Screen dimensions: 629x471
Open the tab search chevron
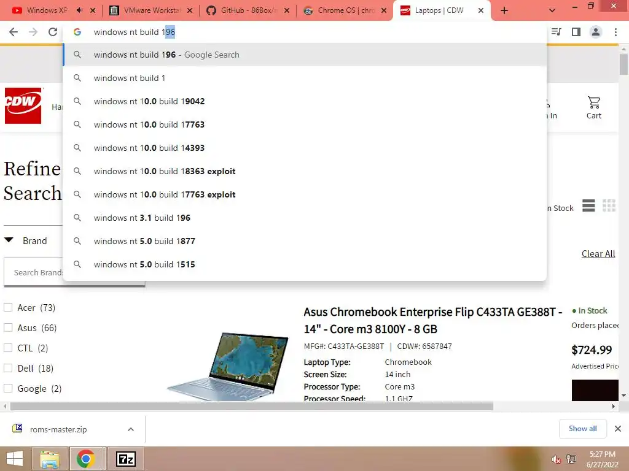coord(552,11)
